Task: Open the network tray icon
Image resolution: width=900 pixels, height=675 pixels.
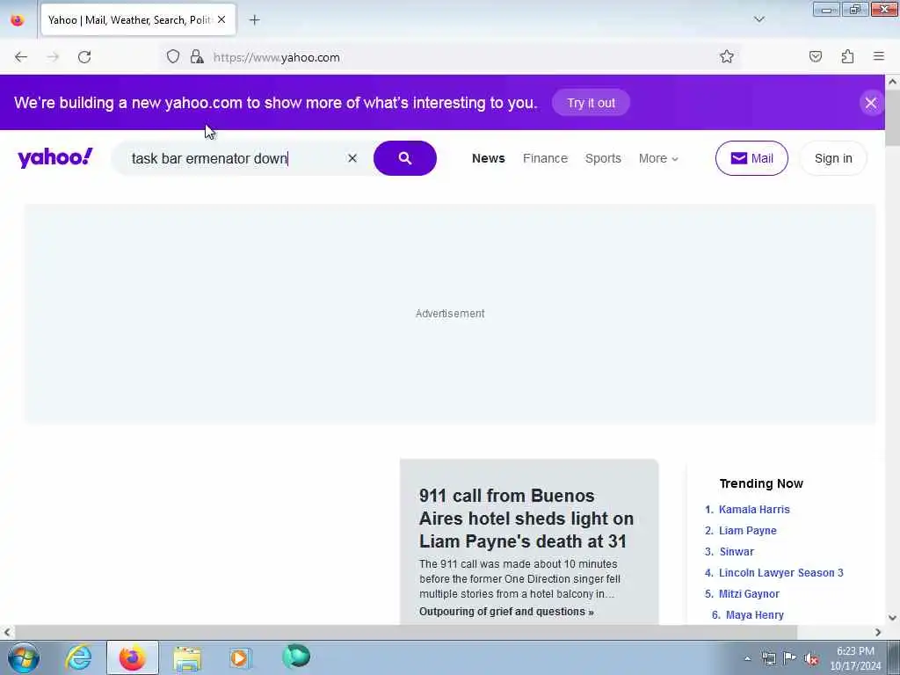Action: [768, 658]
